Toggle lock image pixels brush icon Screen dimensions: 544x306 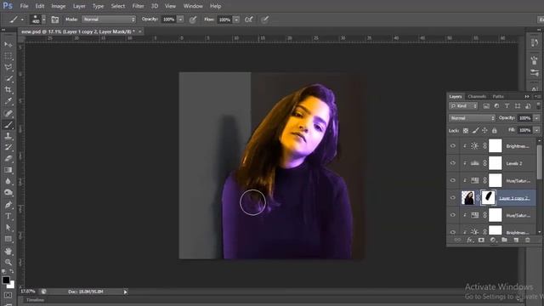[x=475, y=130]
